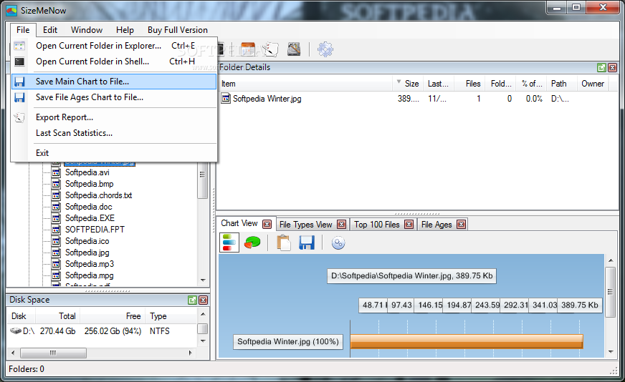Select Save Main Chart to File

(x=115, y=82)
